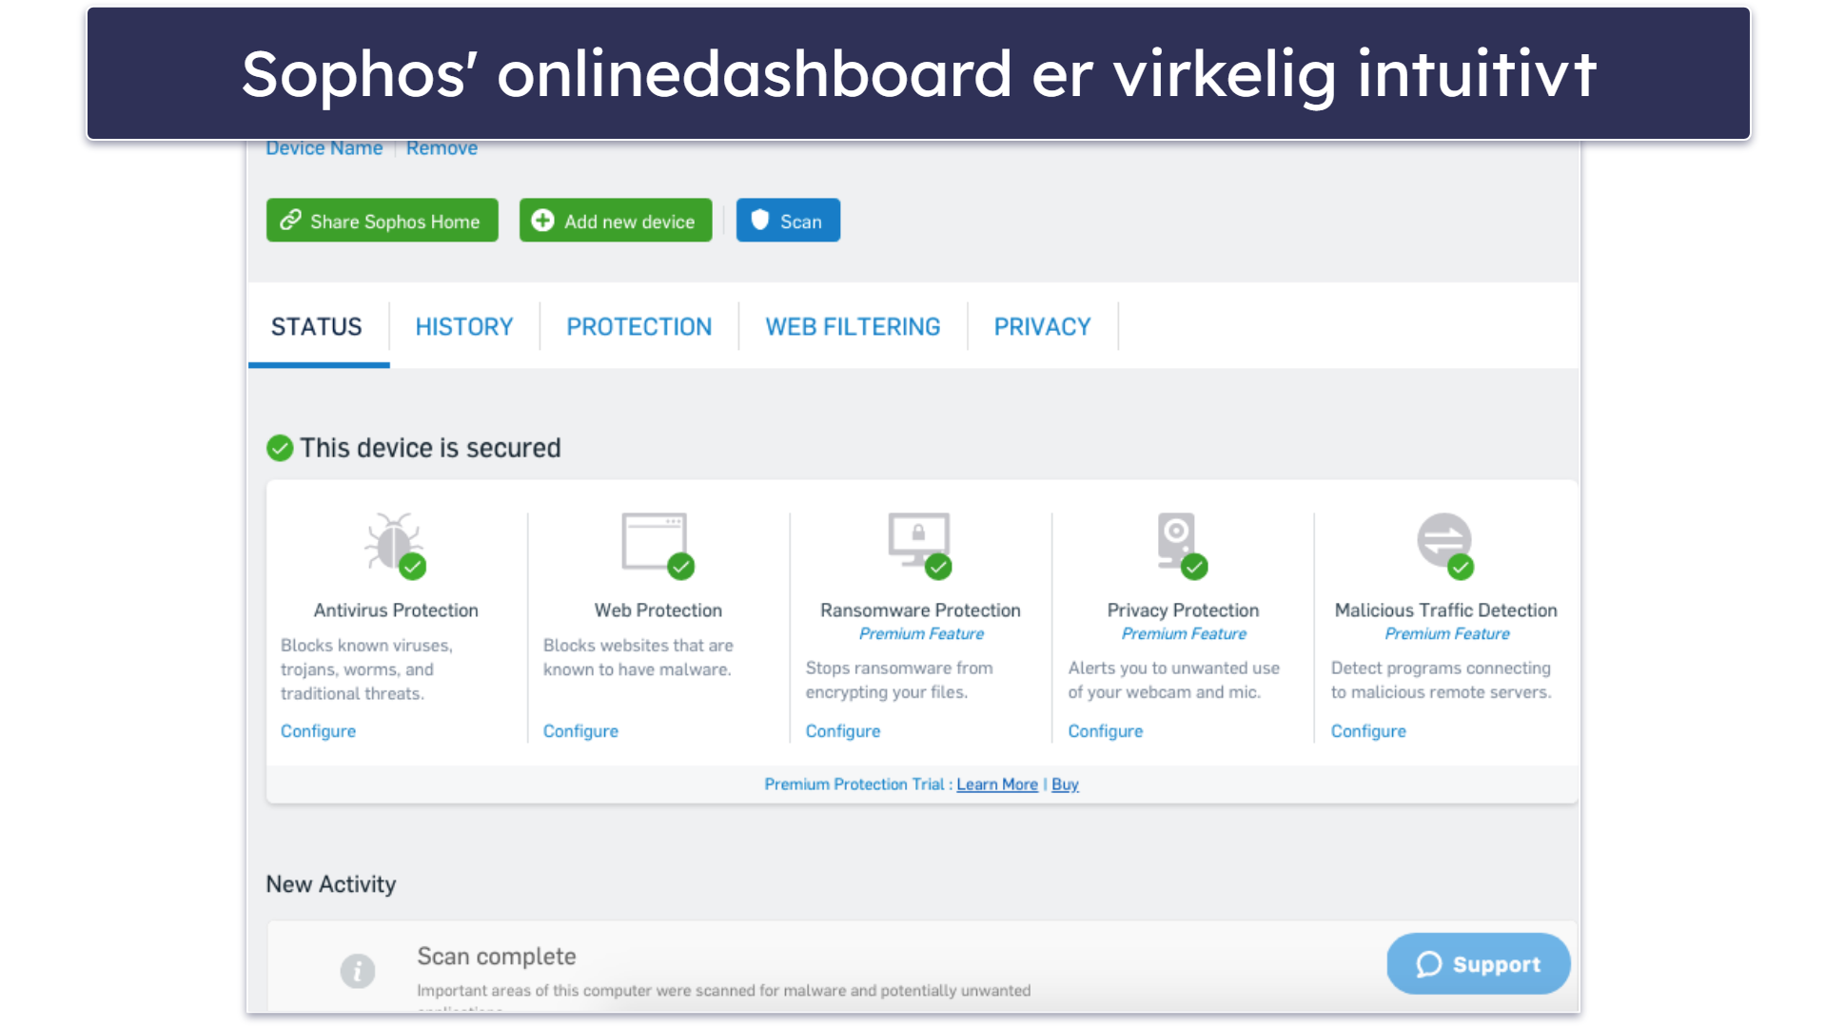Configure Web Protection
The height and width of the screenshot is (1026, 1826).
point(581,731)
